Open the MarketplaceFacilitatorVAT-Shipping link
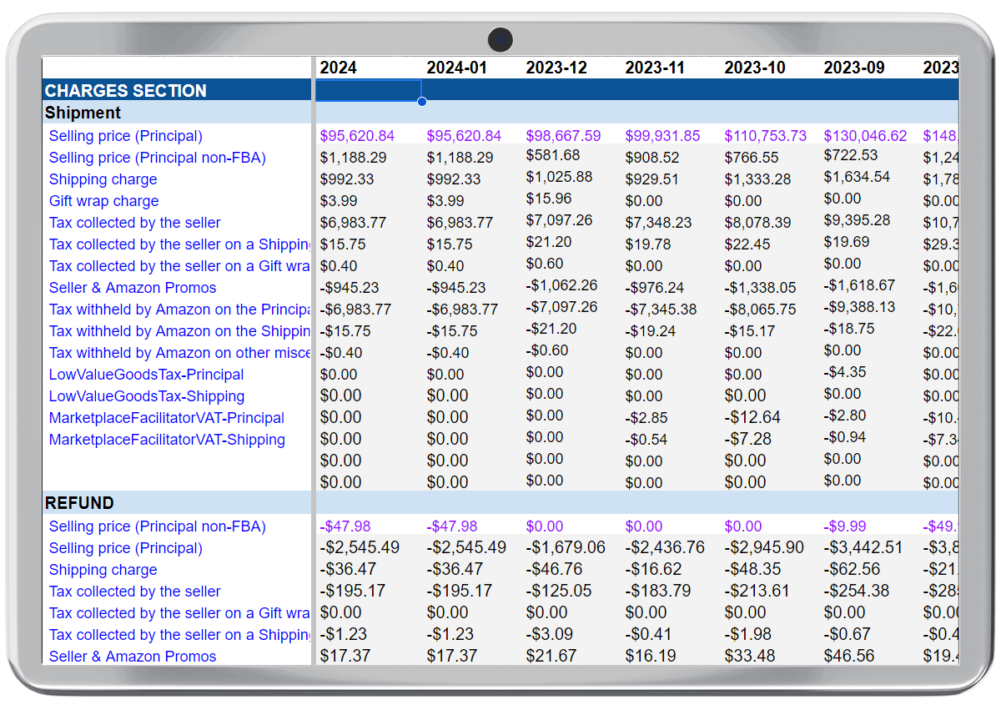 coord(166,440)
